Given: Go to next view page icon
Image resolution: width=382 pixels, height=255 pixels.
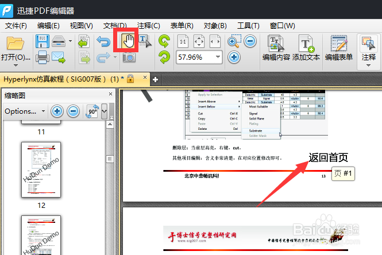Looking at the screenshot, I should click(84, 57).
